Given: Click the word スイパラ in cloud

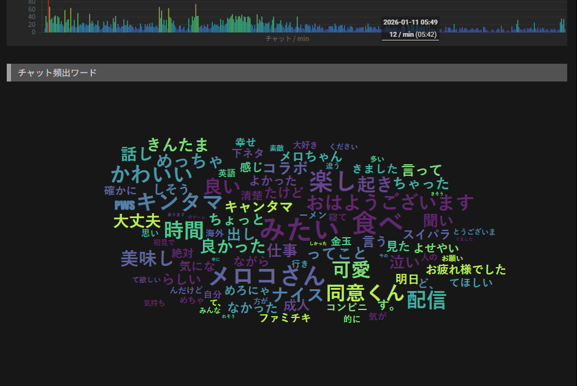Looking at the screenshot, I should click(x=427, y=234).
